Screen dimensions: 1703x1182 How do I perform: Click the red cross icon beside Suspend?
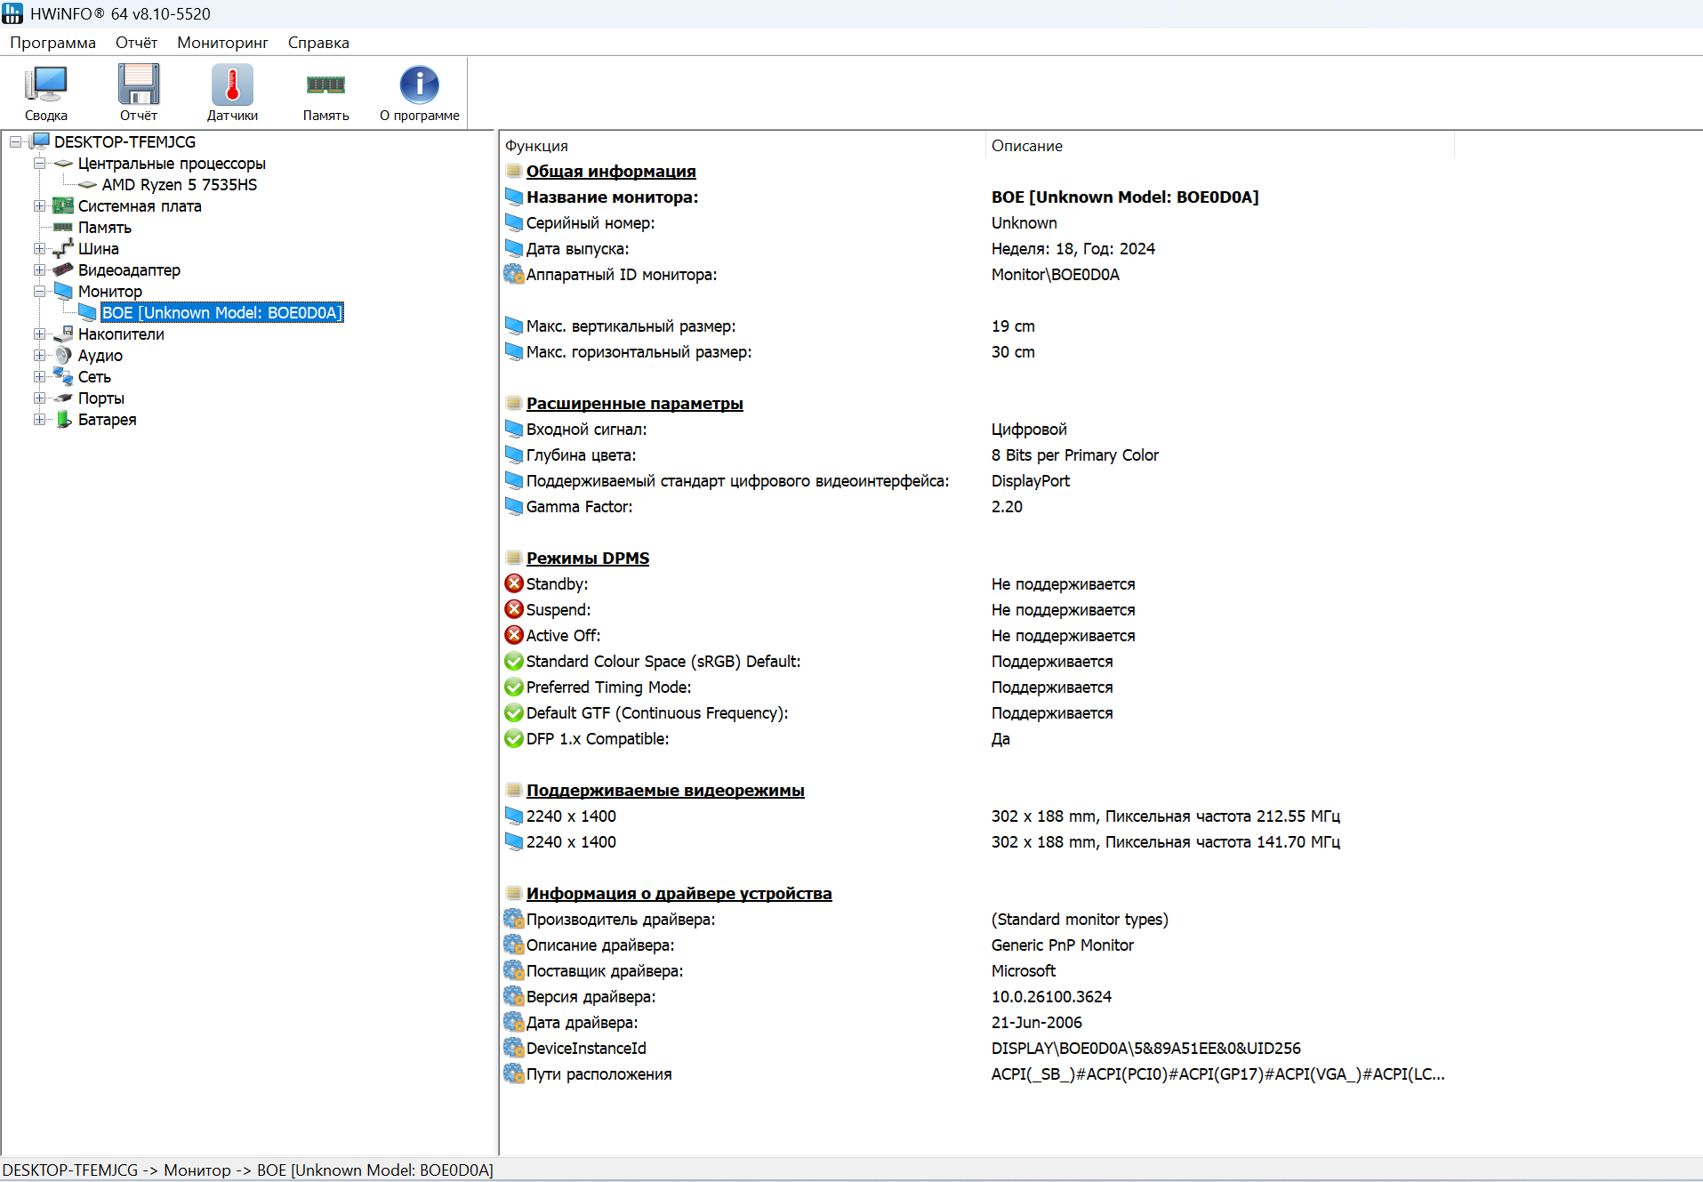click(514, 610)
